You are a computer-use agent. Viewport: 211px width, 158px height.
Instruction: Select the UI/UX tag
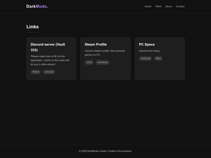89,62
